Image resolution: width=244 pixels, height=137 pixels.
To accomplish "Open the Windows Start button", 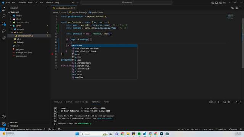I will [77, 134].
